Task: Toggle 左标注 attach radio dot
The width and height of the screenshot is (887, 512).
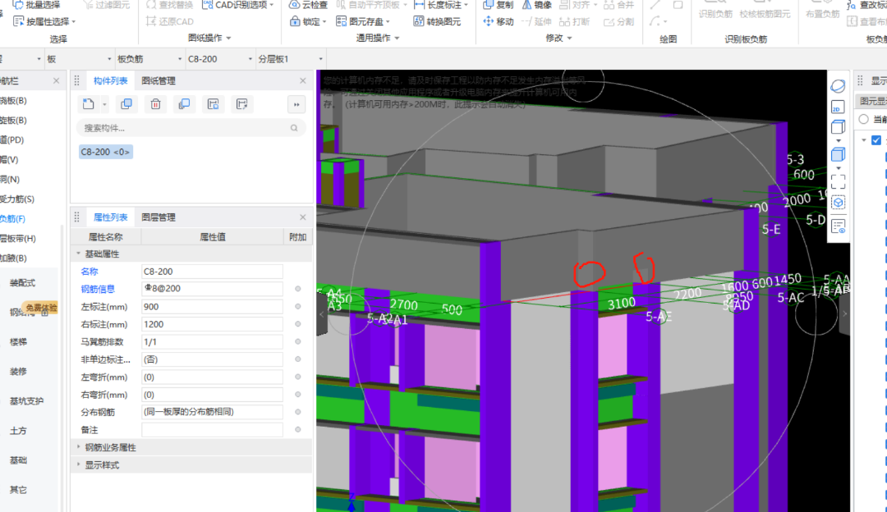Action: [x=297, y=306]
